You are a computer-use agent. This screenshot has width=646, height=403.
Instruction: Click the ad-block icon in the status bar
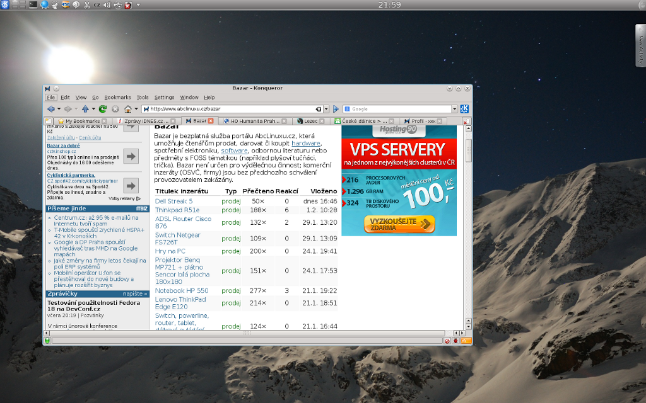coord(447,341)
